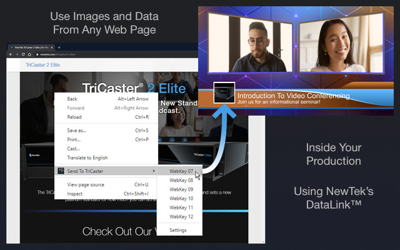The height and width of the screenshot is (250, 400).
Task: Expand the Send To TriCaster submenu arrow
Action: [154, 171]
